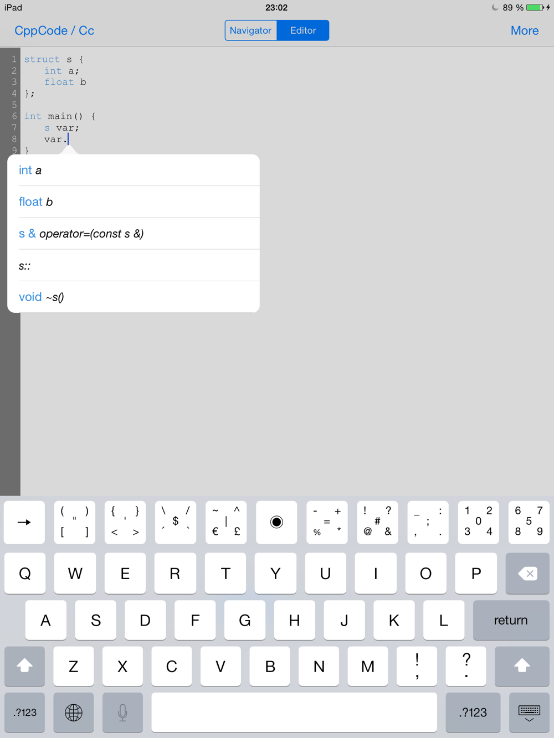
Task: Tap the digits 5 to 9 key
Action: [529, 522]
